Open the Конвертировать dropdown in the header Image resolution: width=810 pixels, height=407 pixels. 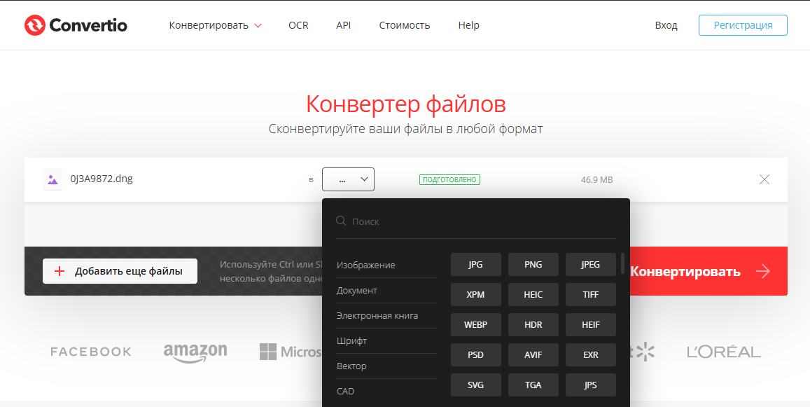[216, 25]
